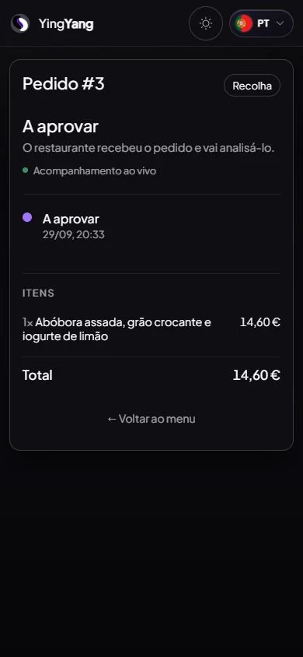Viewport: 303px width, 657px height.
Task: Click the Portugal flag icon
Action: (x=244, y=23)
